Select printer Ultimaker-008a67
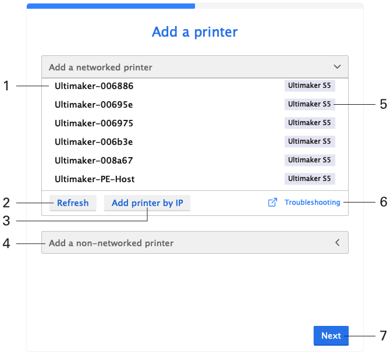The height and width of the screenshot is (355, 390). click(x=94, y=161)
